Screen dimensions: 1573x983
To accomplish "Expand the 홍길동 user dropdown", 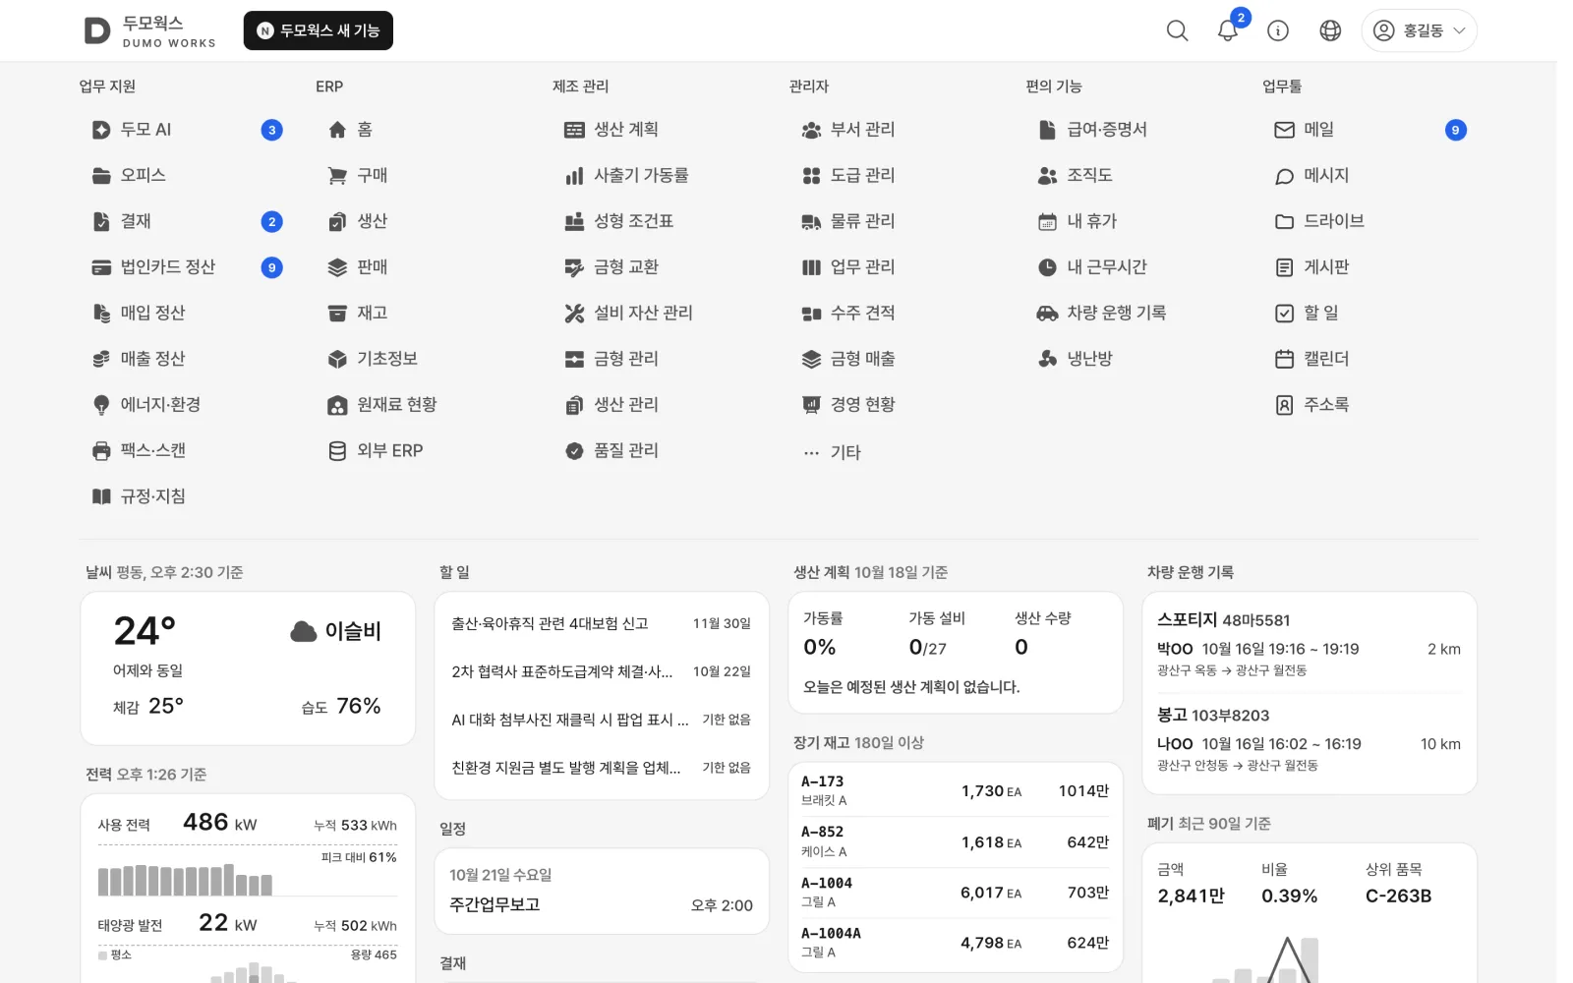I will (x=1419, y=30).
